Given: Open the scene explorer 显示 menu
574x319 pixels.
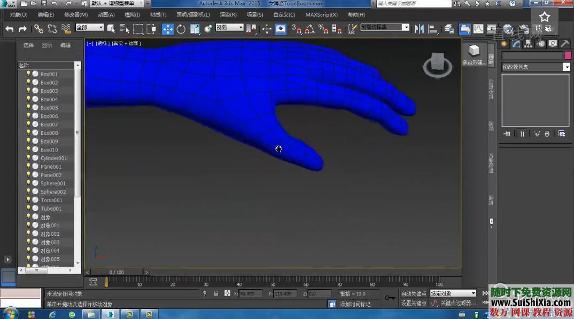Looking at the screenshot, I should click(47, 45).
